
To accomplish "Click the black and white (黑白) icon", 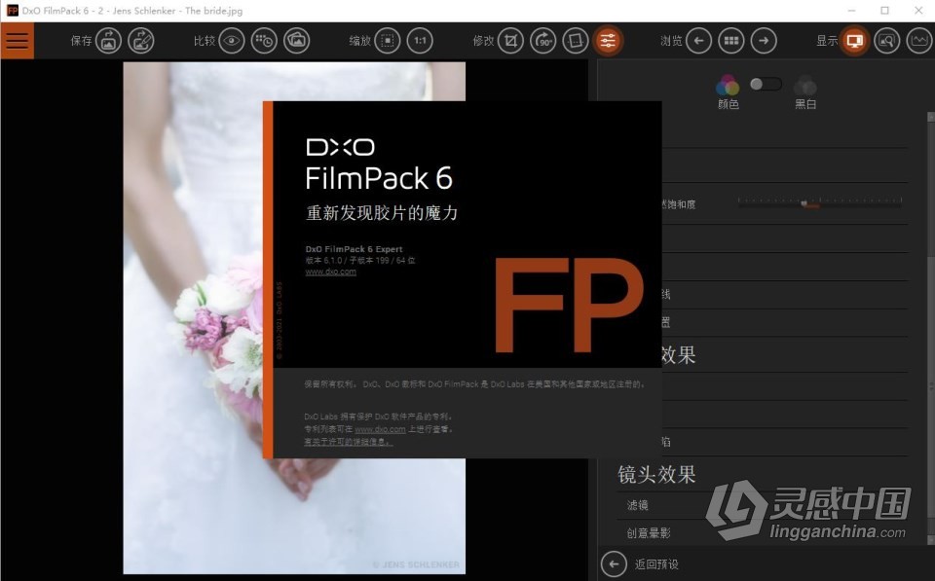I will [x=805, y=86].
